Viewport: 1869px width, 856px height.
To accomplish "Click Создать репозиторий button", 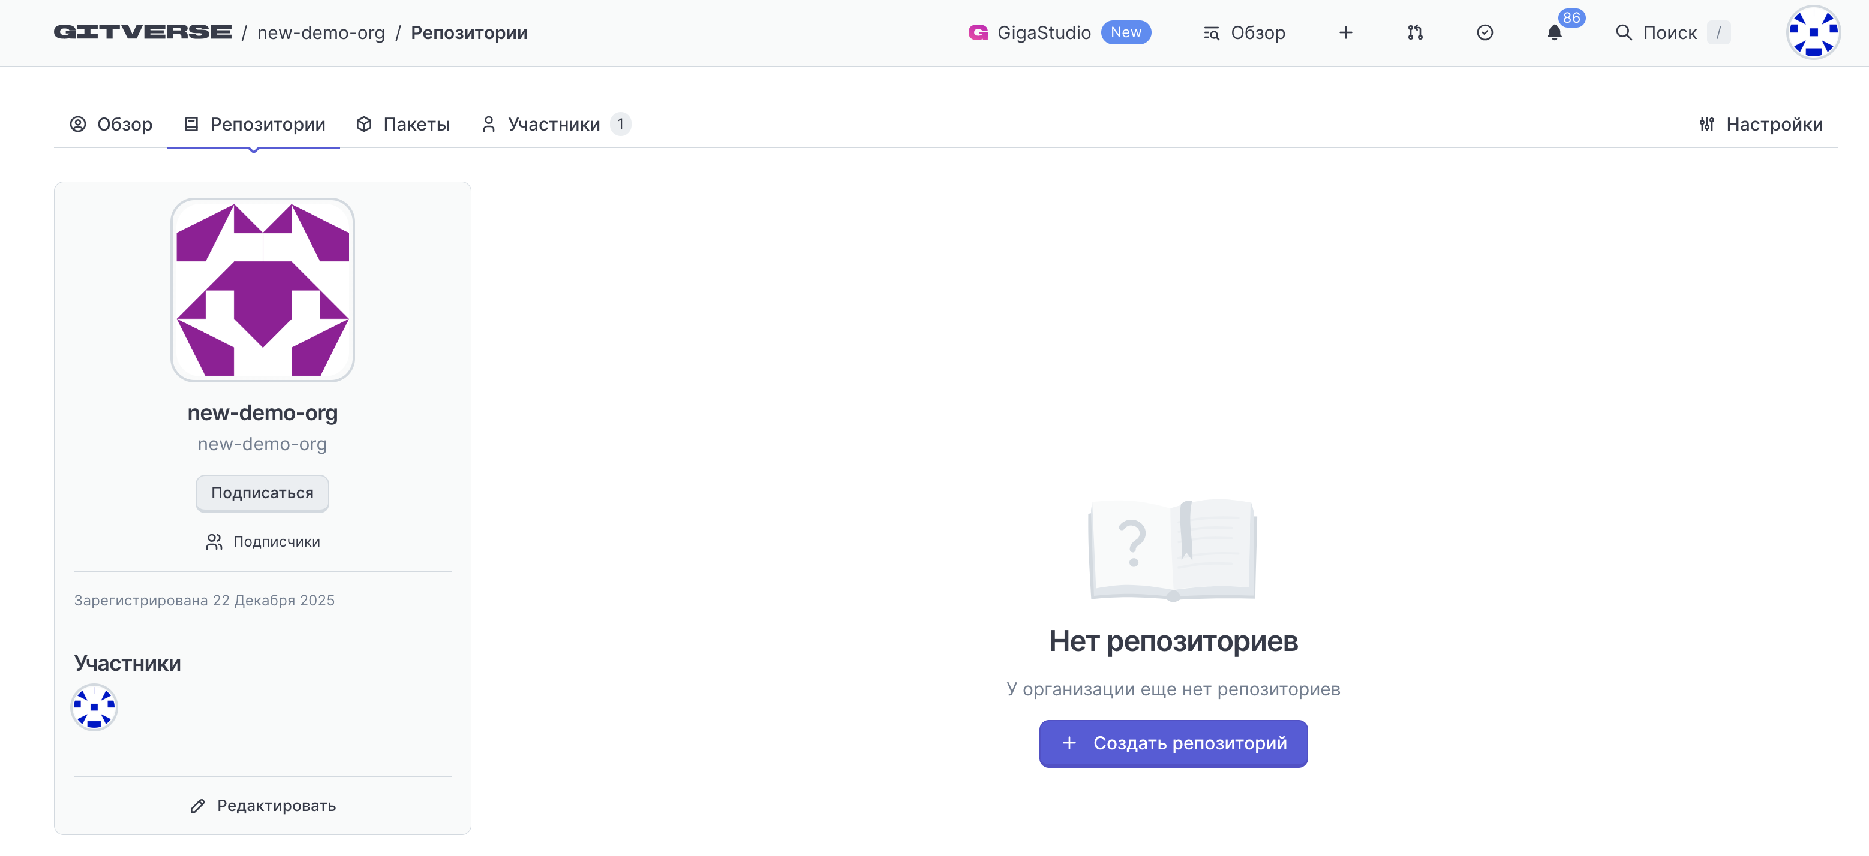I will 1173,743.
